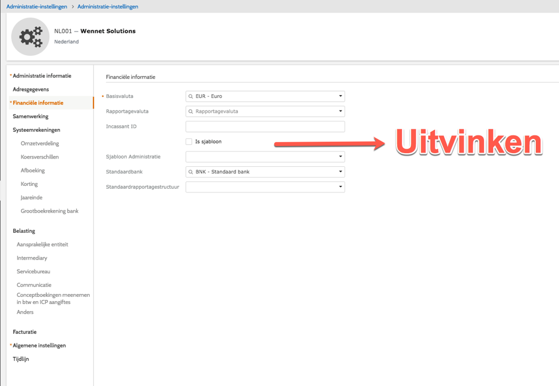Go to Conceptboekingen meenemen in btw sub-item
This screenshot has width=559, height=386.
click(x=53, y=298)
